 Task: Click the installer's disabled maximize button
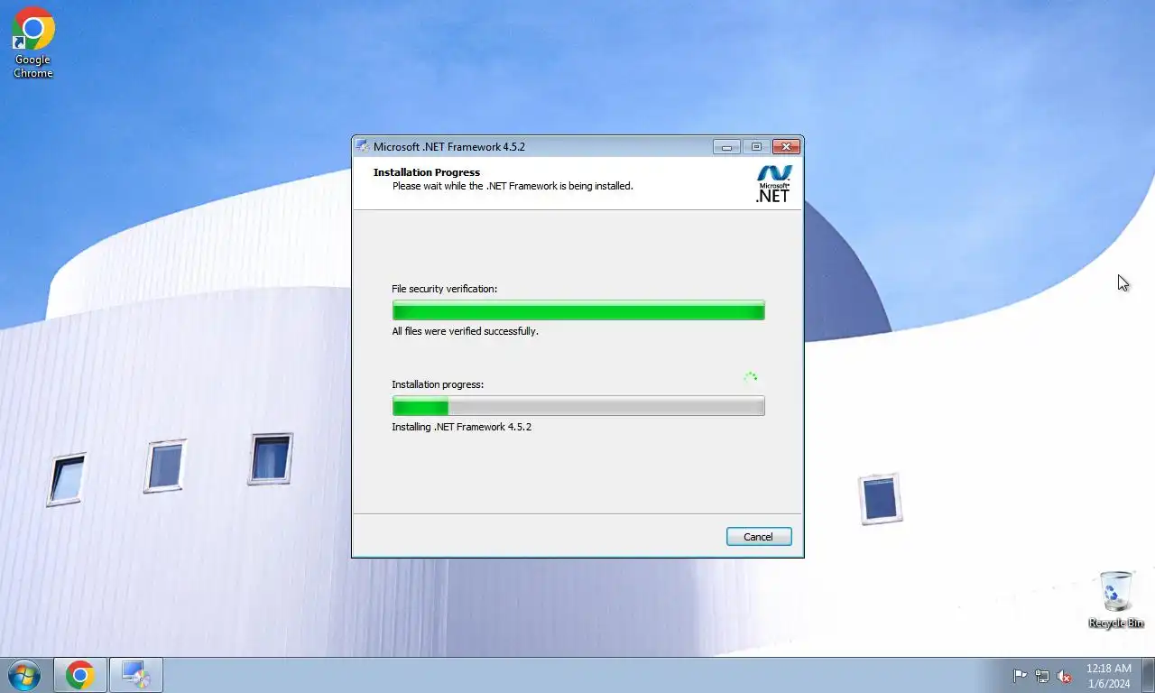point(756,146)
